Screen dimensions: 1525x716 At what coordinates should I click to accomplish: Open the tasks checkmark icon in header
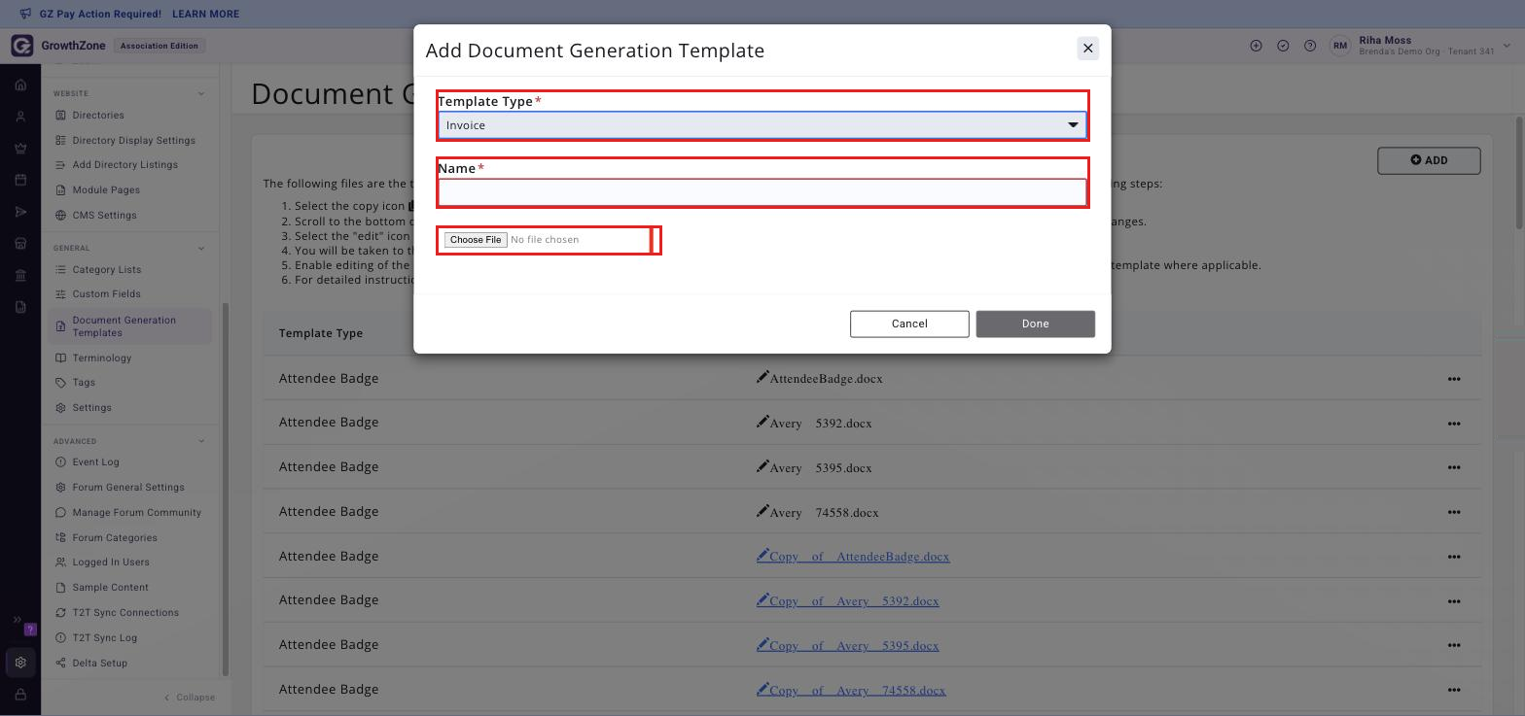[1283, 46]
